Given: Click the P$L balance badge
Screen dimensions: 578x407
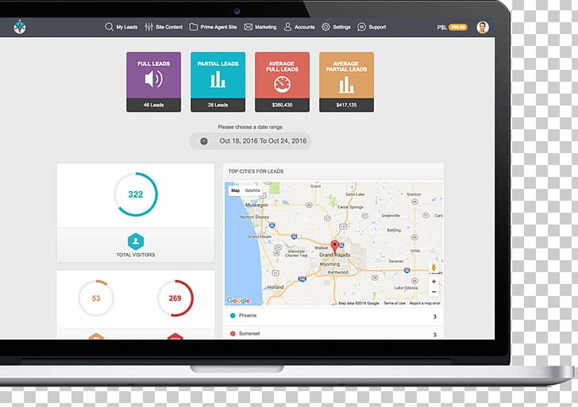Looking at the screenshot, I should tap(458, 27).
